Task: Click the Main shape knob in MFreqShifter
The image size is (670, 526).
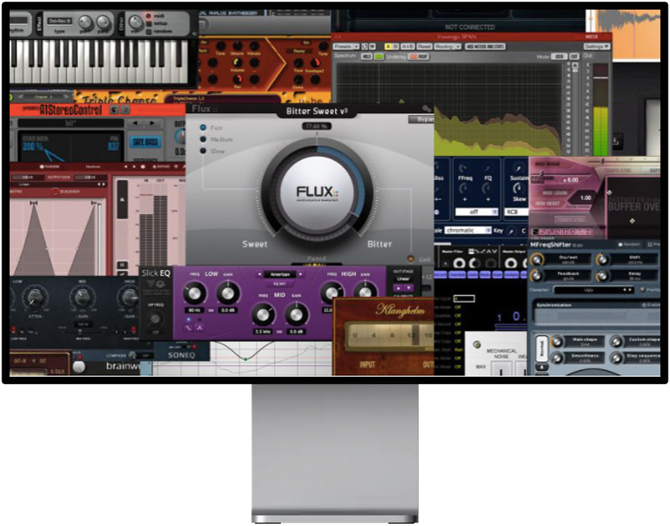Action: [557, 341]
